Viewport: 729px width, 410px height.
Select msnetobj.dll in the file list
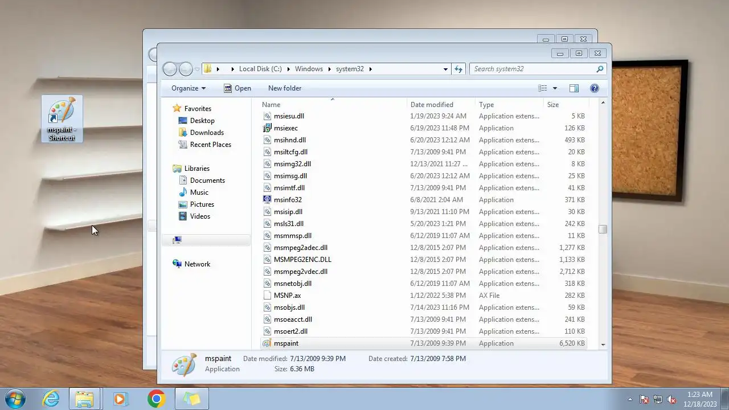click(x=424, y=284)
